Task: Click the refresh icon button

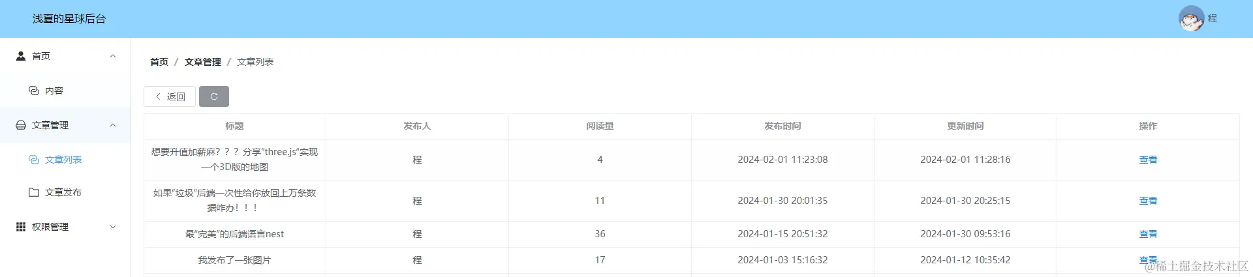Action: click(x=214, y=96)
